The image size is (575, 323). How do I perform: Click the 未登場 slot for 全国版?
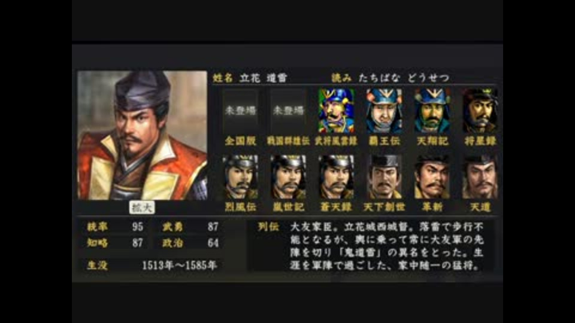[241, 111]
